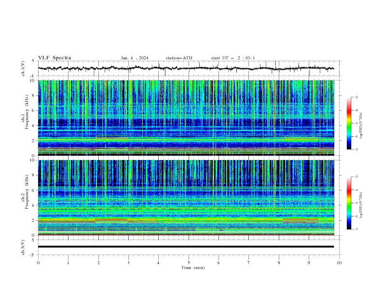Click the "9" minute tick on the time axis
The width and height of the screenshot is (382, 295).
pos(309,263)
